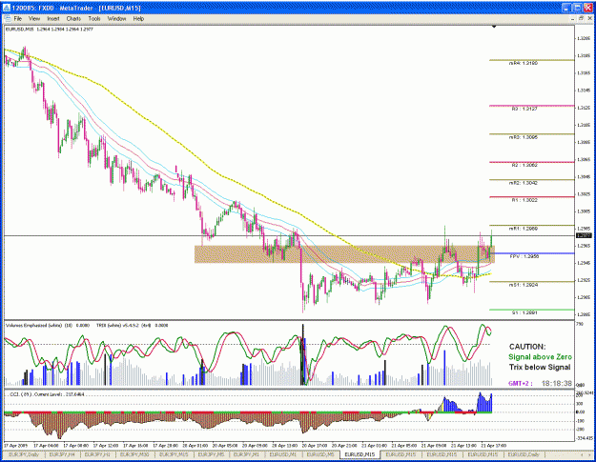Click the R3 : 1.3127 pivot label
Screen dimensions: 596x462
pyautogui.click(x=524, y=109)
